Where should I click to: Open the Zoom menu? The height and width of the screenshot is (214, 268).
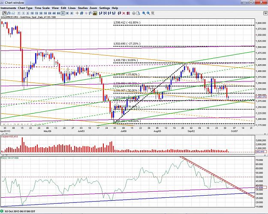click(x=93, y=8)
